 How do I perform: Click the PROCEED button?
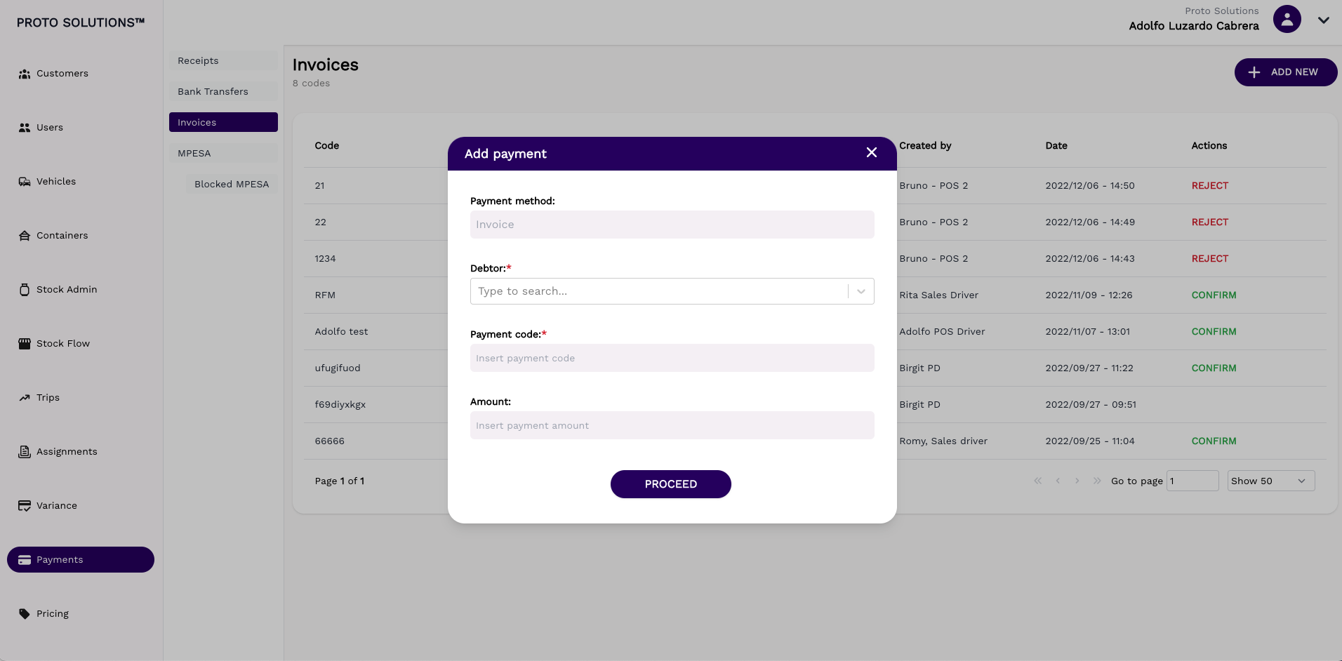click(671, 484)
